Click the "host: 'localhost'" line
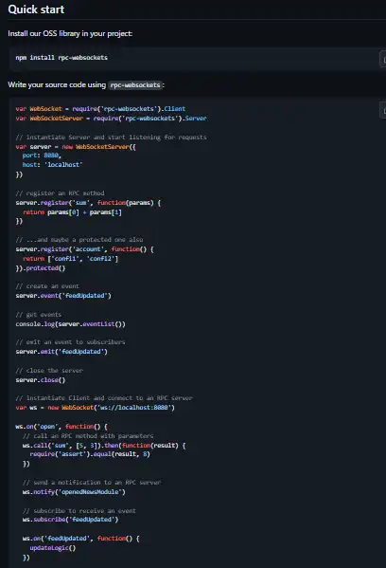The image size is (386, 568). click(52, 164)
